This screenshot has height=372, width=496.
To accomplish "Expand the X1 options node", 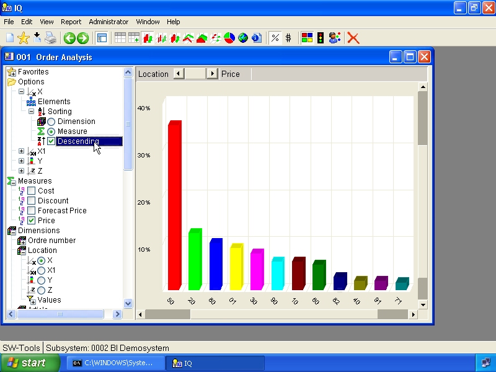I will (x=21, y=151).
